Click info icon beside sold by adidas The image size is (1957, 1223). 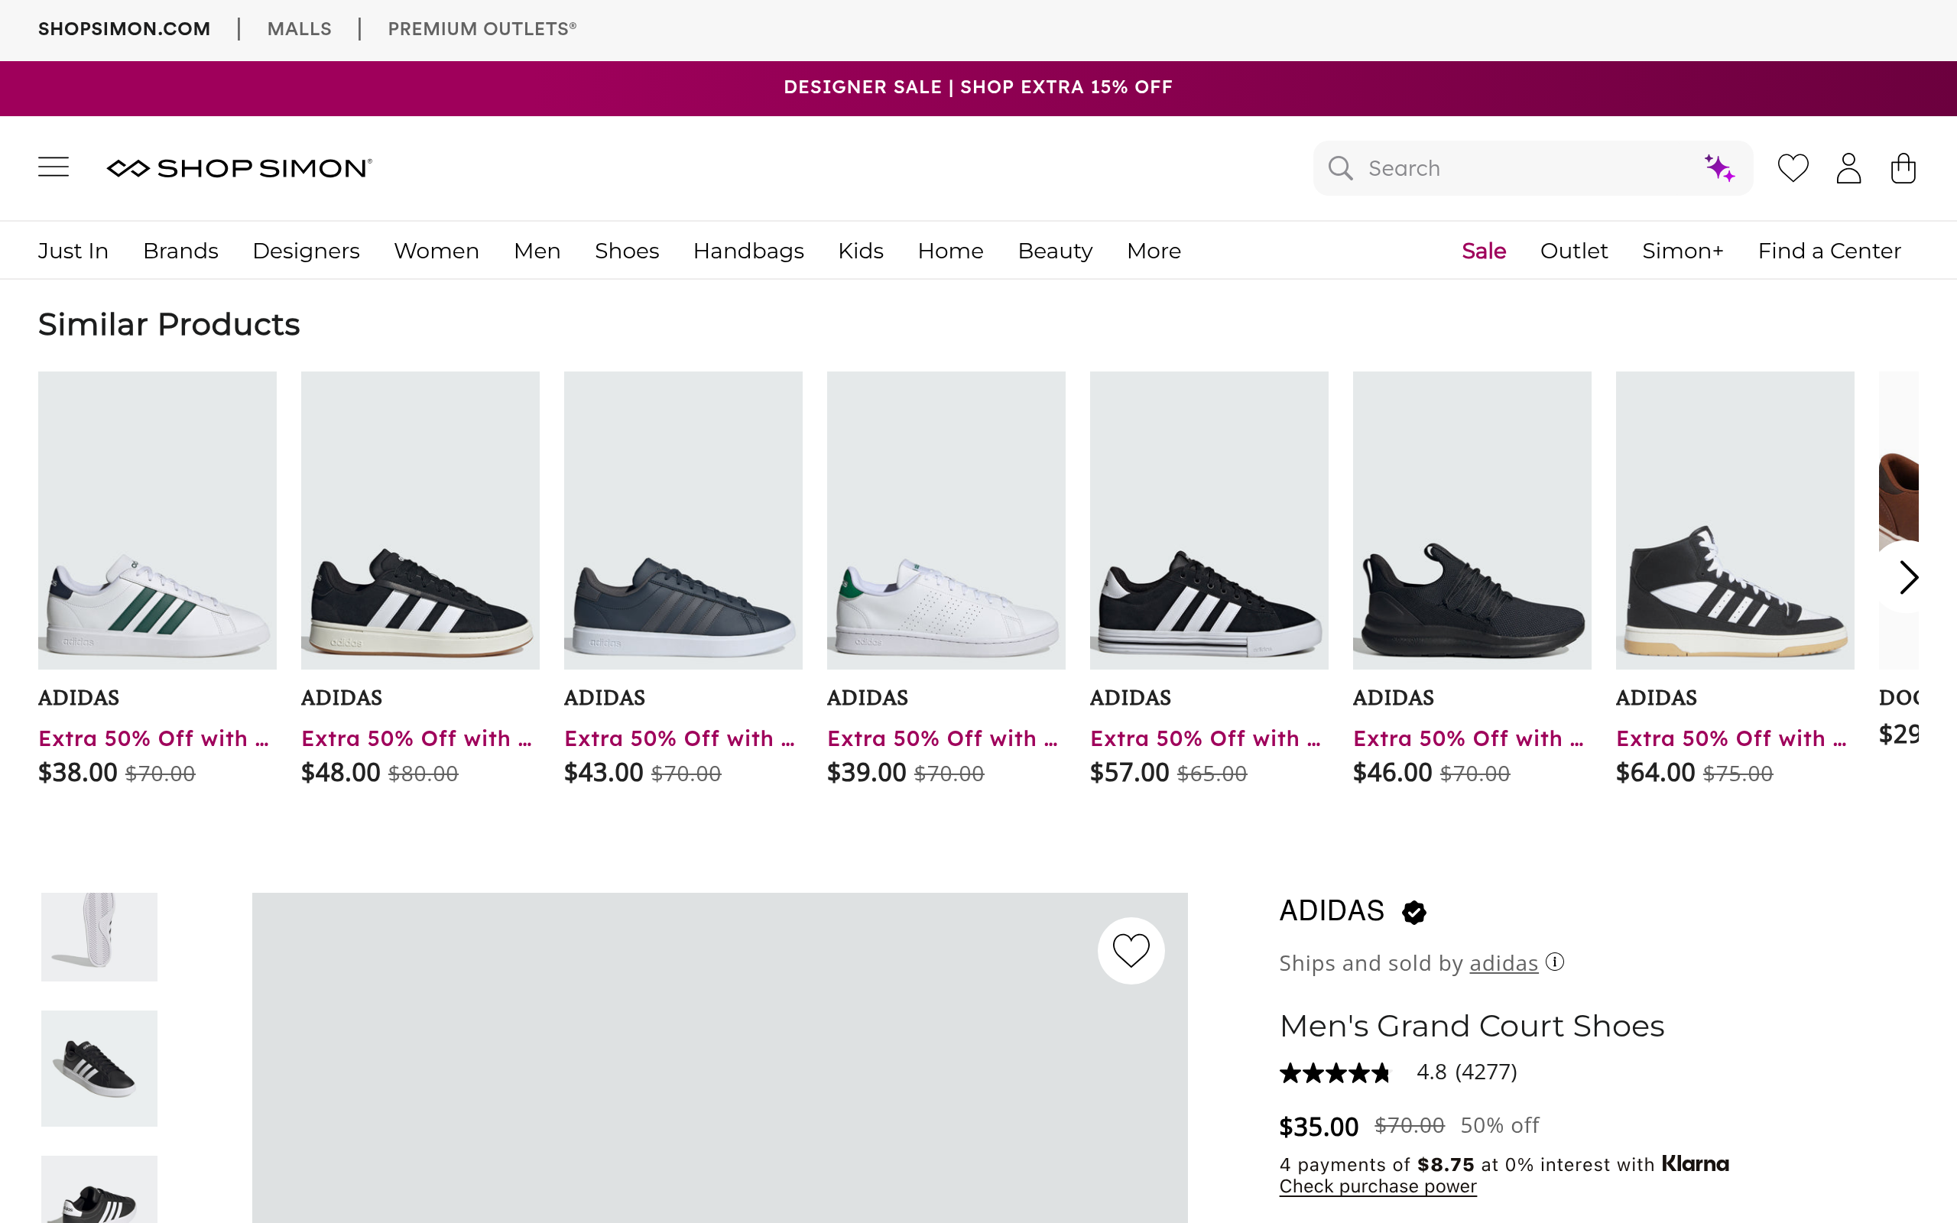1554,962
